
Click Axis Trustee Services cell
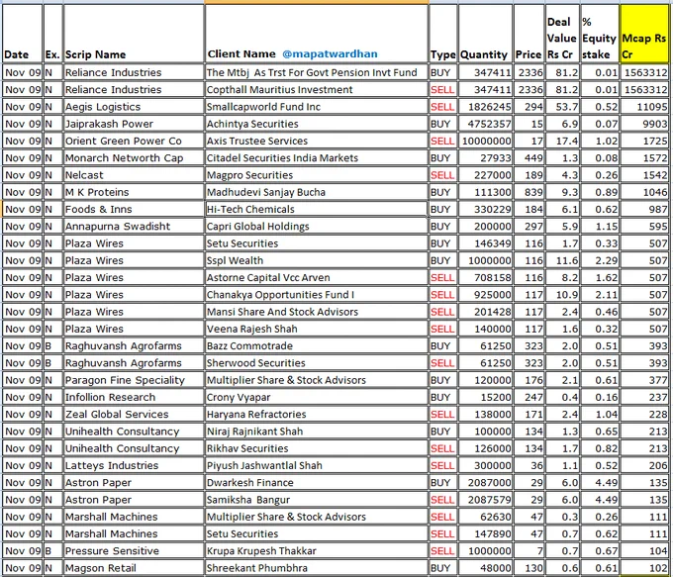pos(317,141)
